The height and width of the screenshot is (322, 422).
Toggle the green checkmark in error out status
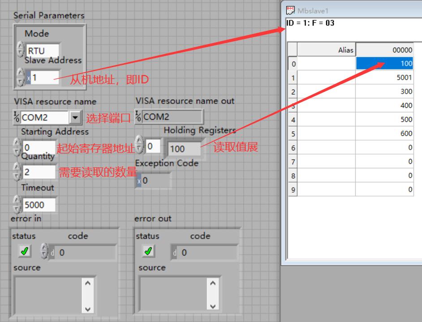click(147, 252)
